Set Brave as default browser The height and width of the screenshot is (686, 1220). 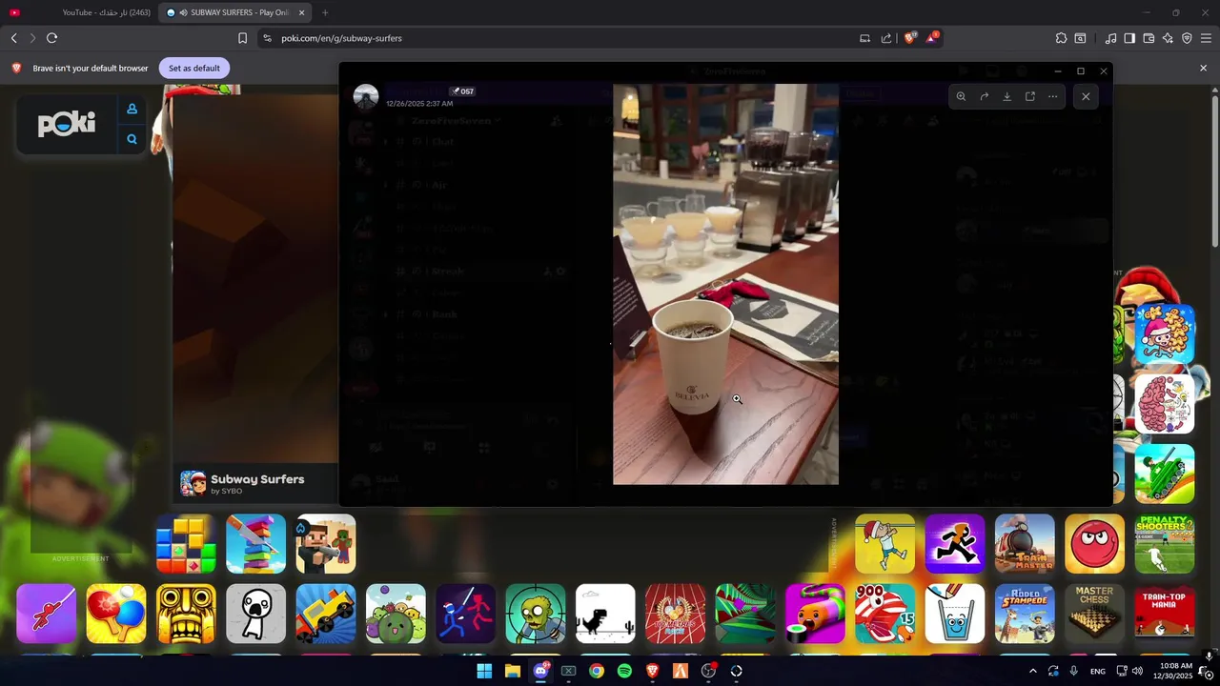point(193,68)
